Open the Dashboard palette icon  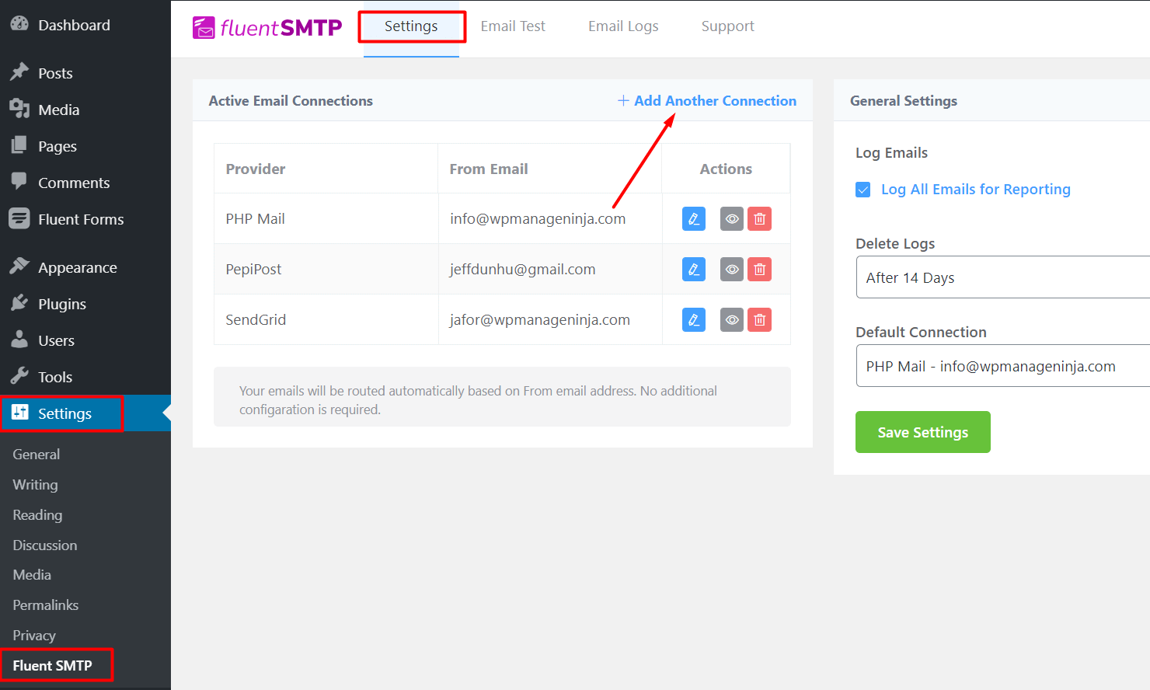pyautogui.click(x=19, y=24)
